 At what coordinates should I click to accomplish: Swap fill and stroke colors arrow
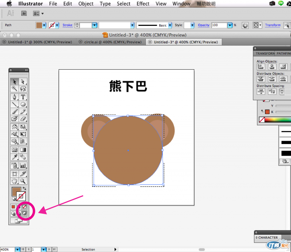coord(24,189)
